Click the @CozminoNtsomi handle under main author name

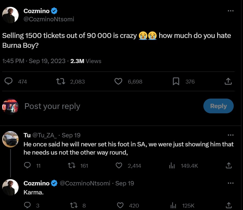[49, 19]
